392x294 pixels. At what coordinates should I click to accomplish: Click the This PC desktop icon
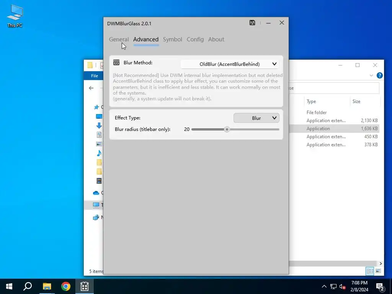tap(15, 16)
